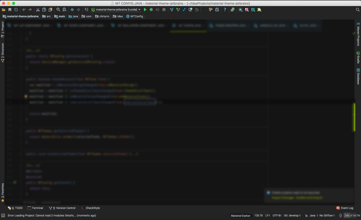Image resolution: width=361 pixels, height=220 pixels.
Task: Open the UTF-8 file encoding selector
Action: (x=277, y=215)
